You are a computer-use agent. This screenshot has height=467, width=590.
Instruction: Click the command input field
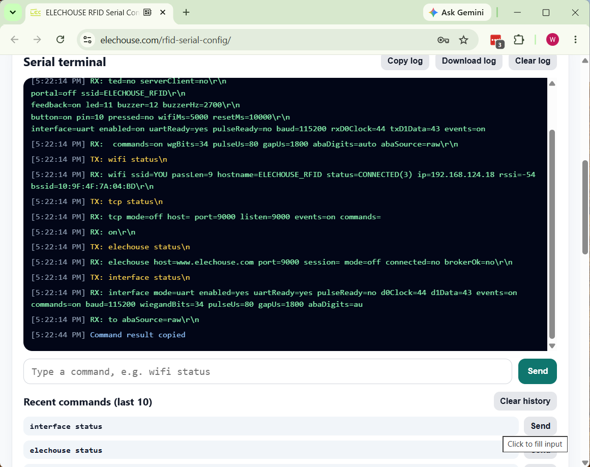tap(268, 371)
